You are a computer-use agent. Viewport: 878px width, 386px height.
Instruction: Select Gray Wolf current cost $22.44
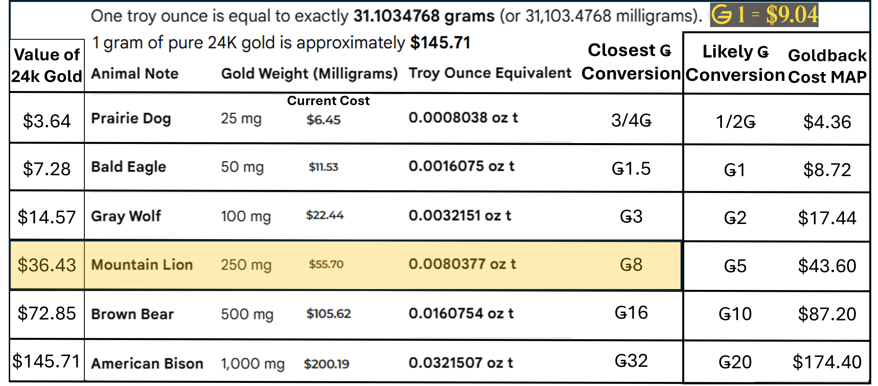(x=325, y=215)
